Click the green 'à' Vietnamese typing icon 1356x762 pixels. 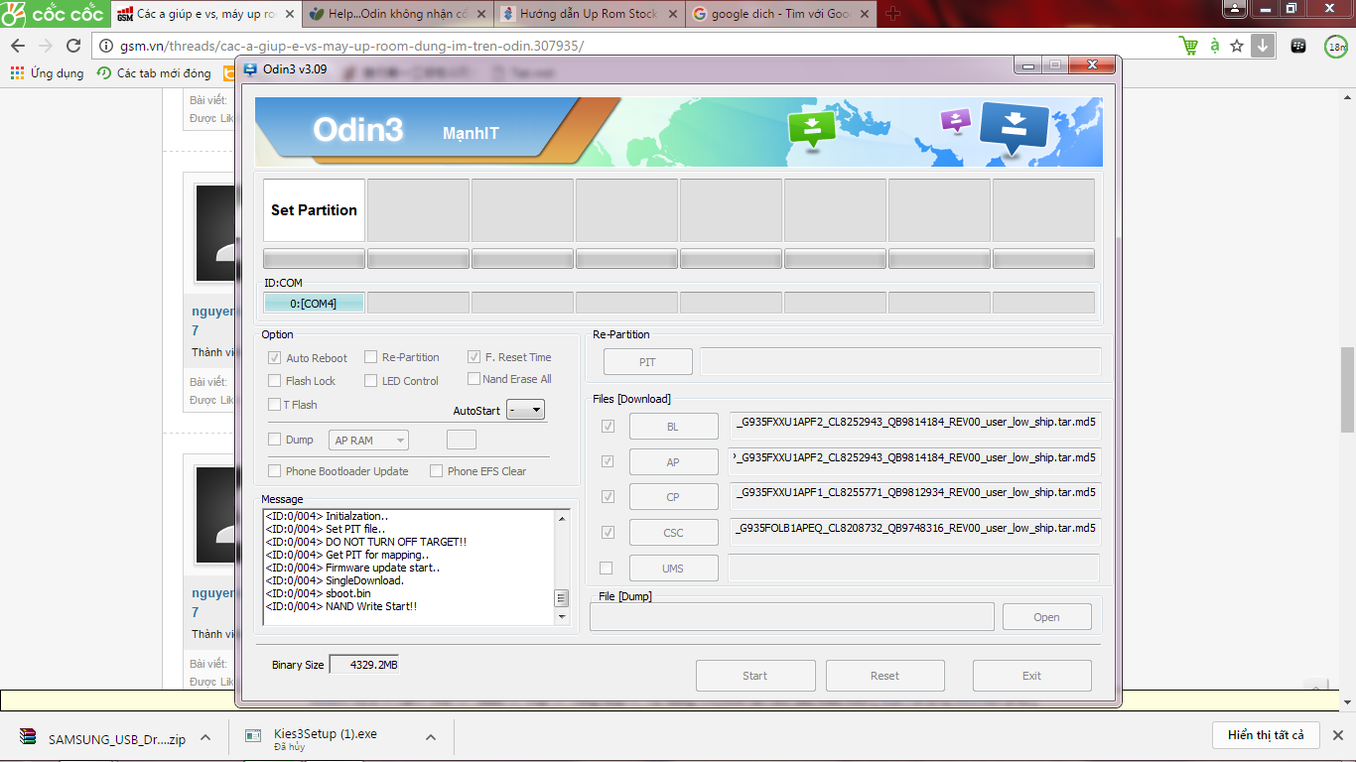click(1214, 46)
